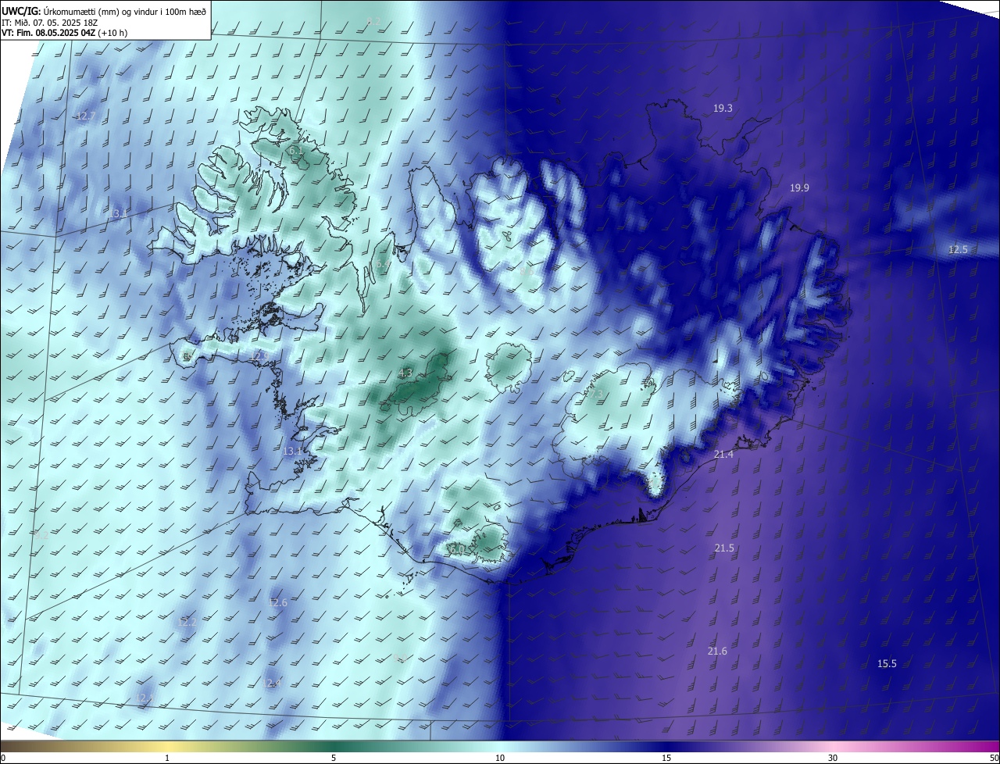
Task: Click the 12.7 value label
Action: coord(85,116)
